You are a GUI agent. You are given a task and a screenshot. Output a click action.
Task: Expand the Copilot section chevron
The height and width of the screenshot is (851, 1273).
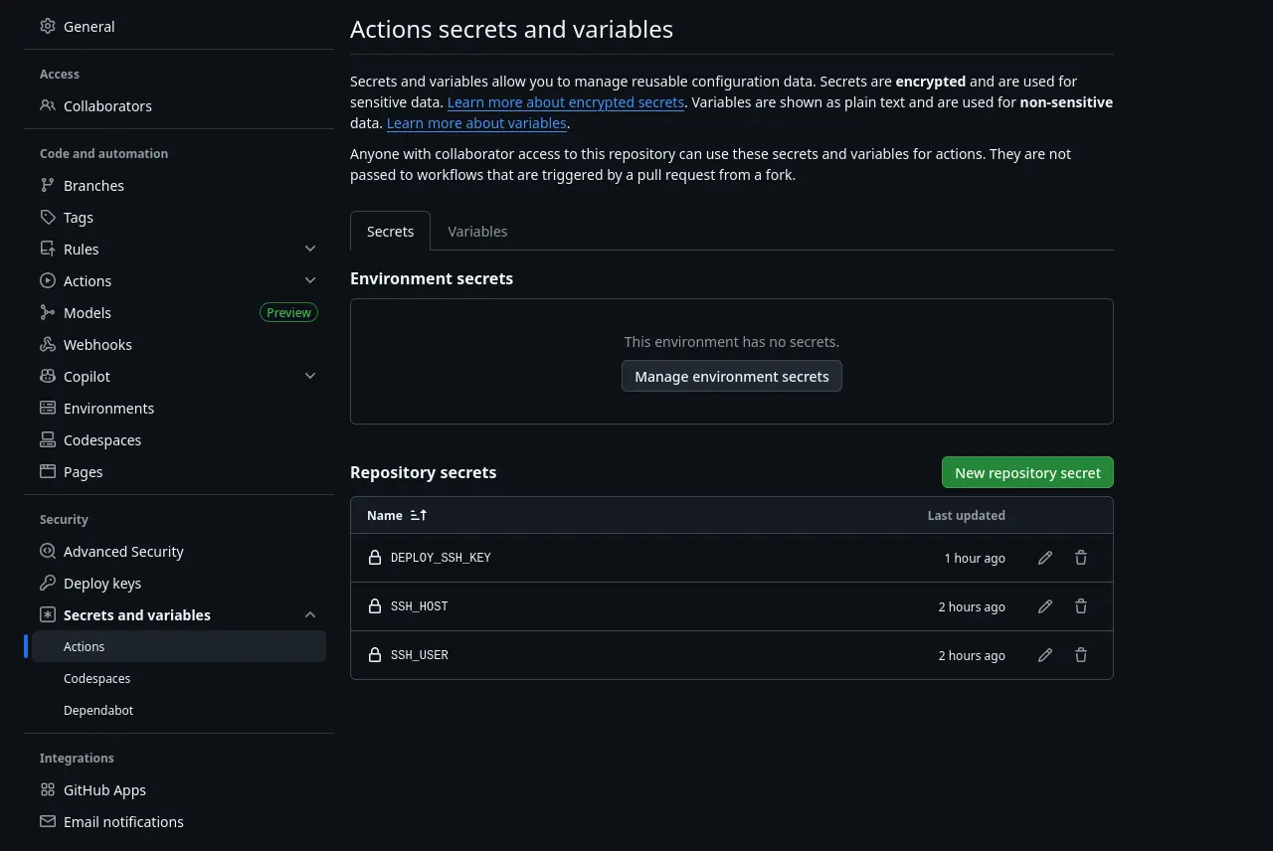pyautogui.click(x=310, y=376)
